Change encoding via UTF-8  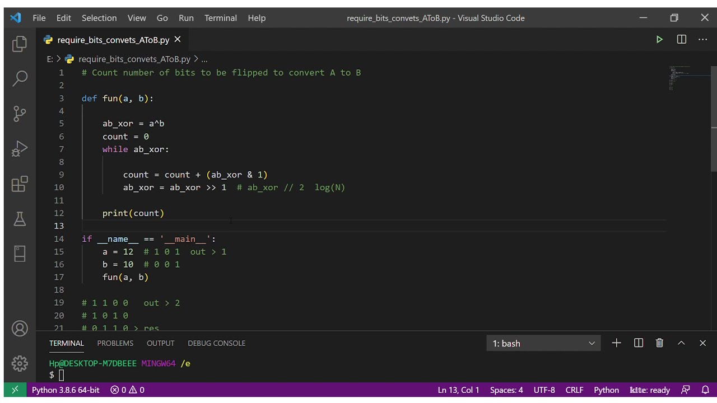point(544,390)
